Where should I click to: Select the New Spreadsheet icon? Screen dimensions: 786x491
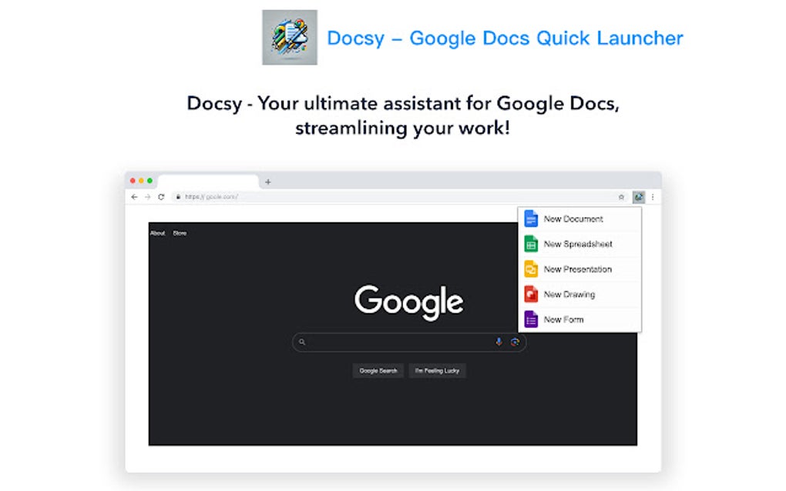click(x=531, y=244)
